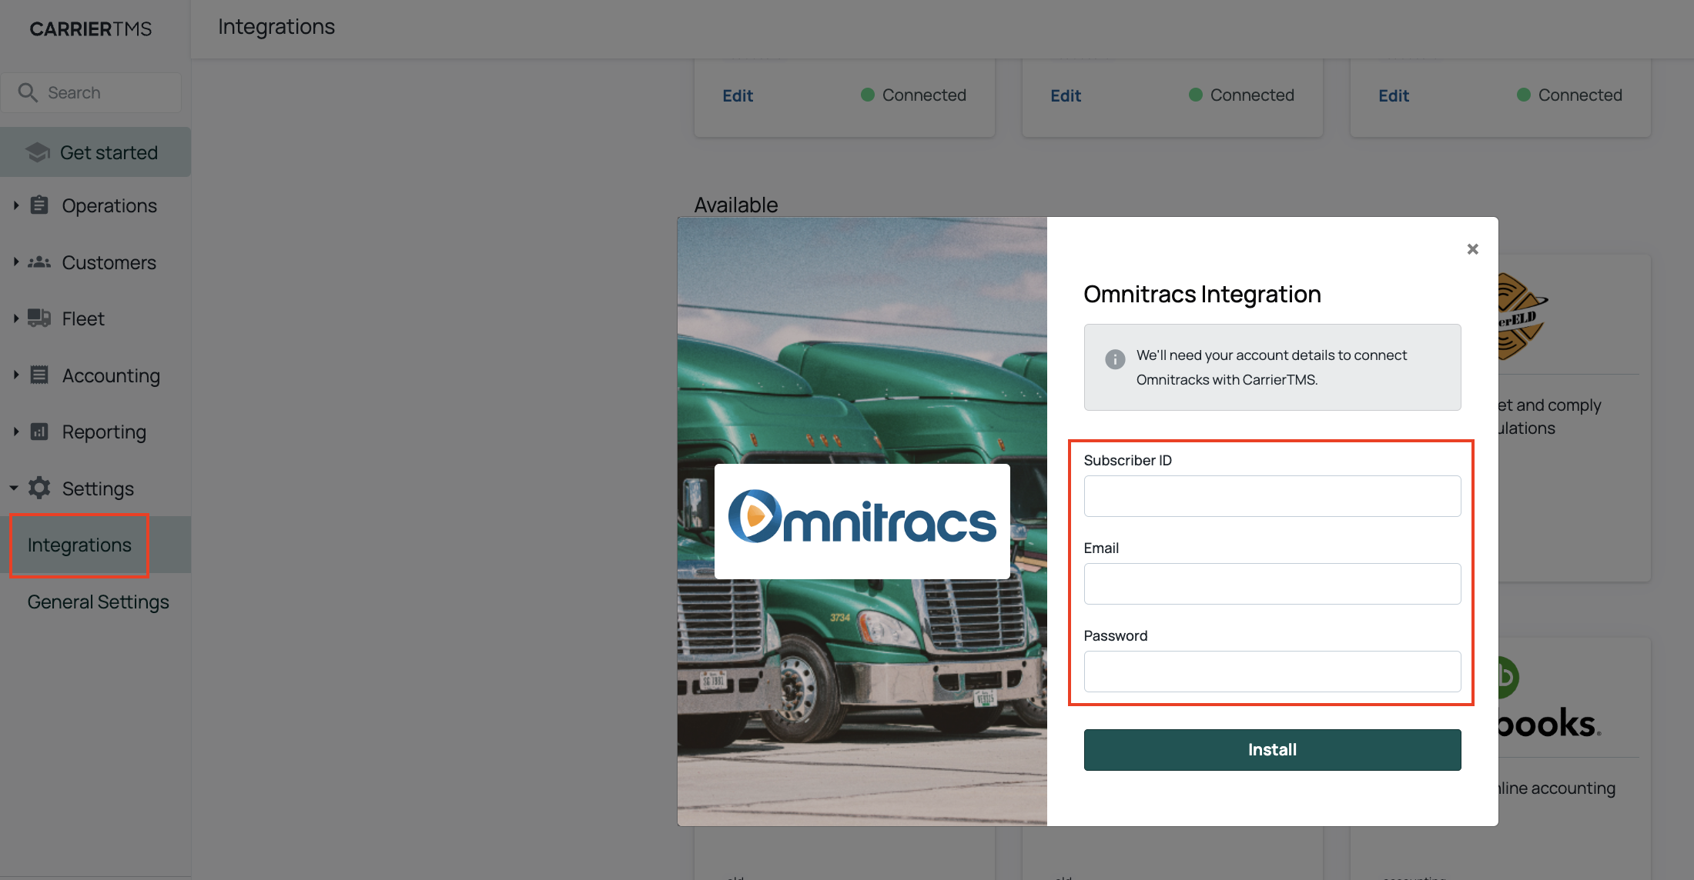Expand the Reporting menu arrow
The height and width of the screenshot is (880, 1694).
tap(15, 432)
